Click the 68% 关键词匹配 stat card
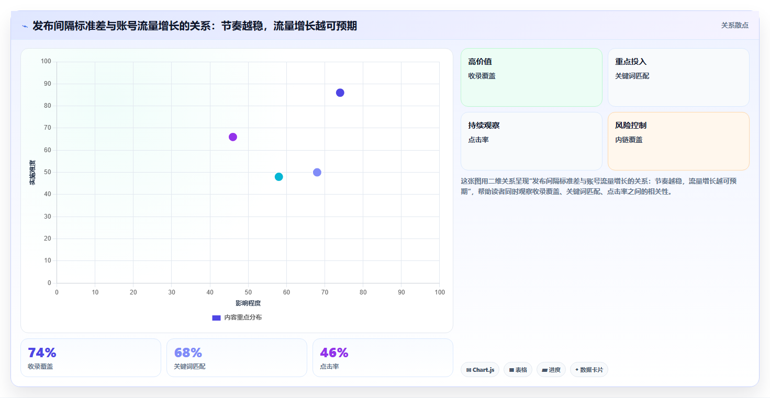770x398 pixels. pos(237,358)
